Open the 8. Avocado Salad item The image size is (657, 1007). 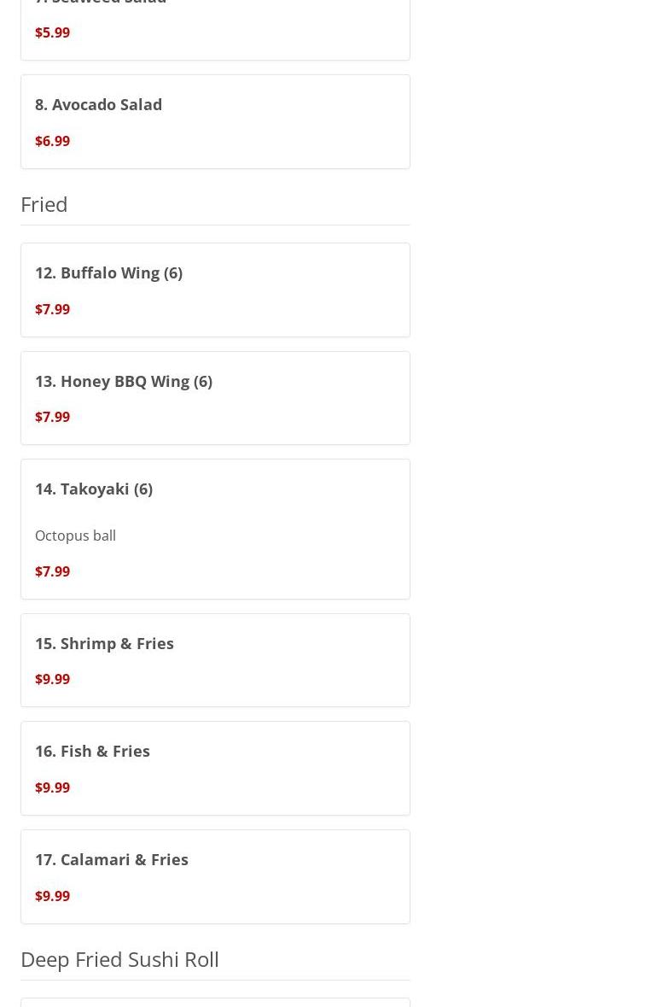(98, 105)
